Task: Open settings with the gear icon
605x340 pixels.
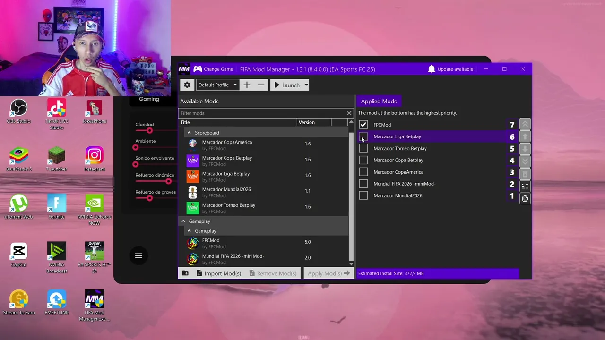Action: pyautogui.click(x=187, y=85)
